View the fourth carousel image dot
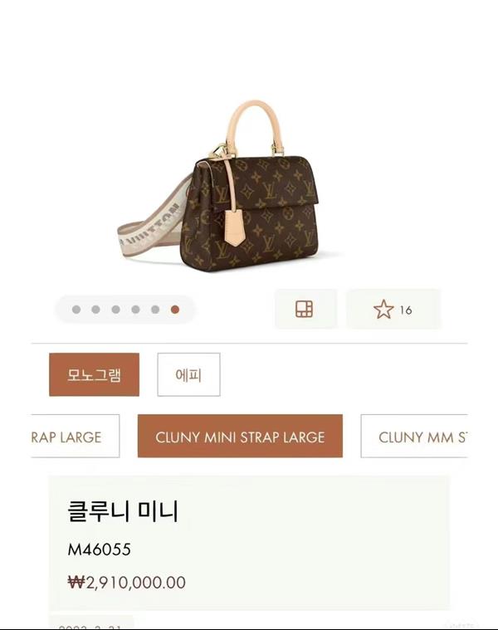 pos(136,310)
